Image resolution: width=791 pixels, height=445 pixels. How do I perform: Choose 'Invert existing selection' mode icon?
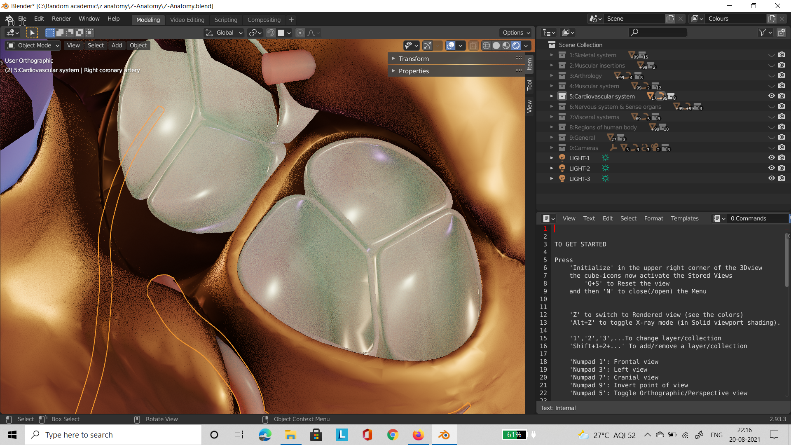(x=80, y=33)
